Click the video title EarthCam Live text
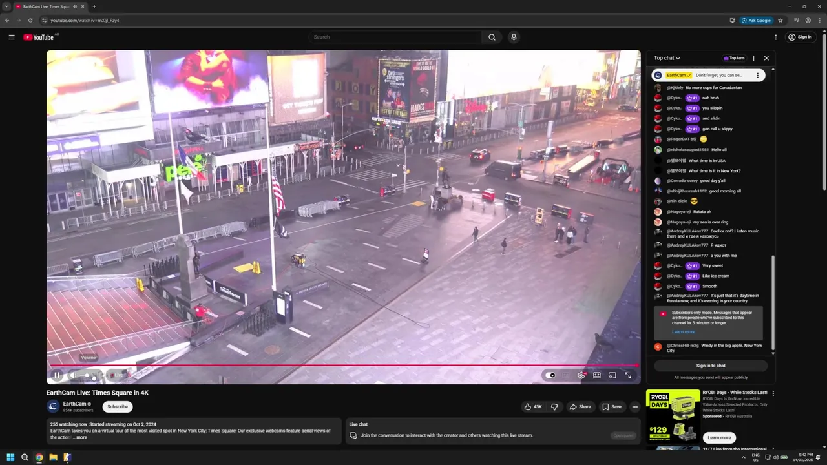Image resolution: width=827 pixels, height=465 pixels. [x=98, y=393]
